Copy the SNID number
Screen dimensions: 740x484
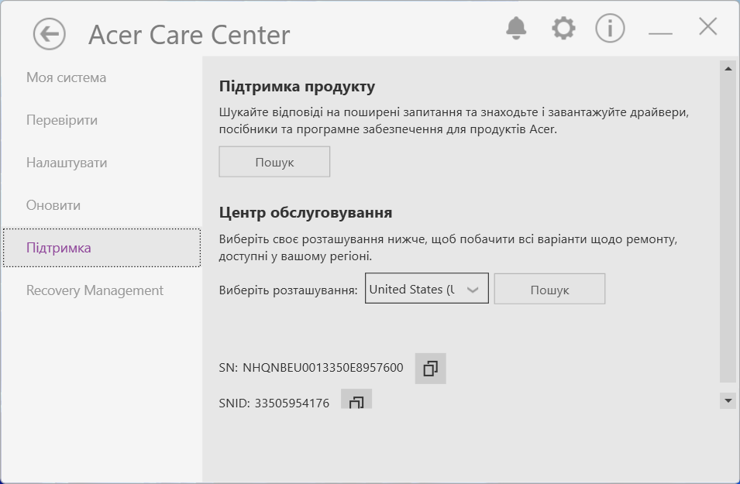(x=356, y=400)
